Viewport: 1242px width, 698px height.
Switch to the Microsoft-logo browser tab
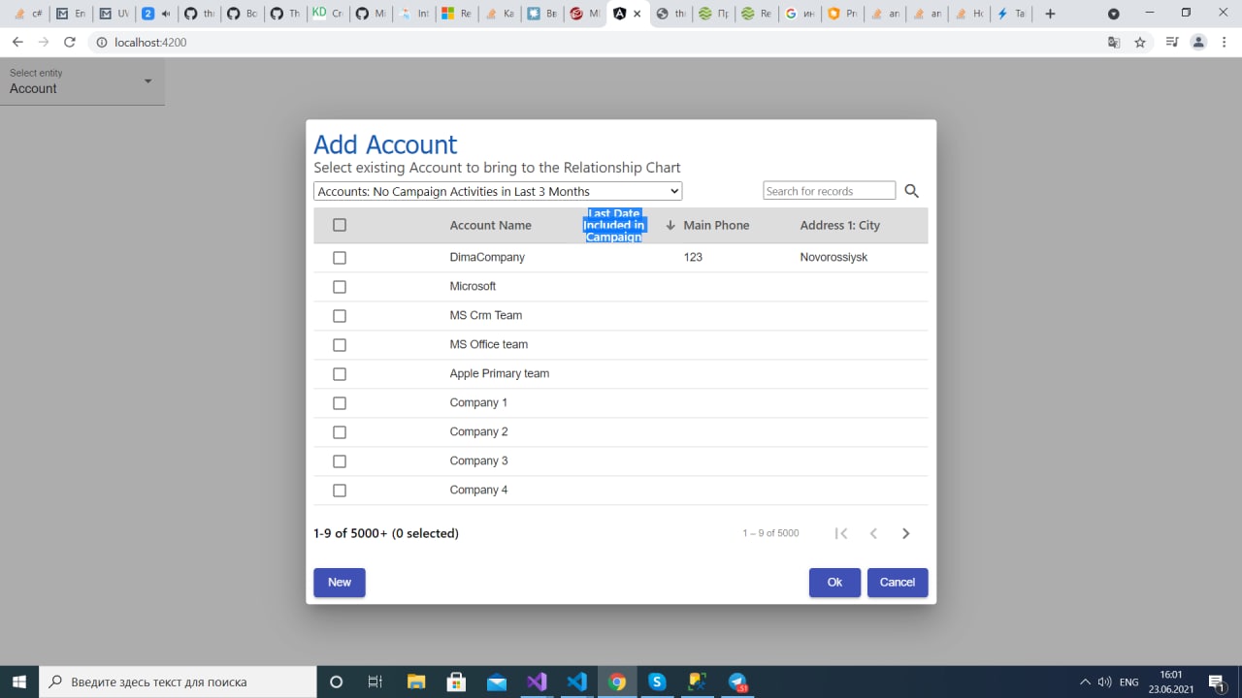point(456,14)
